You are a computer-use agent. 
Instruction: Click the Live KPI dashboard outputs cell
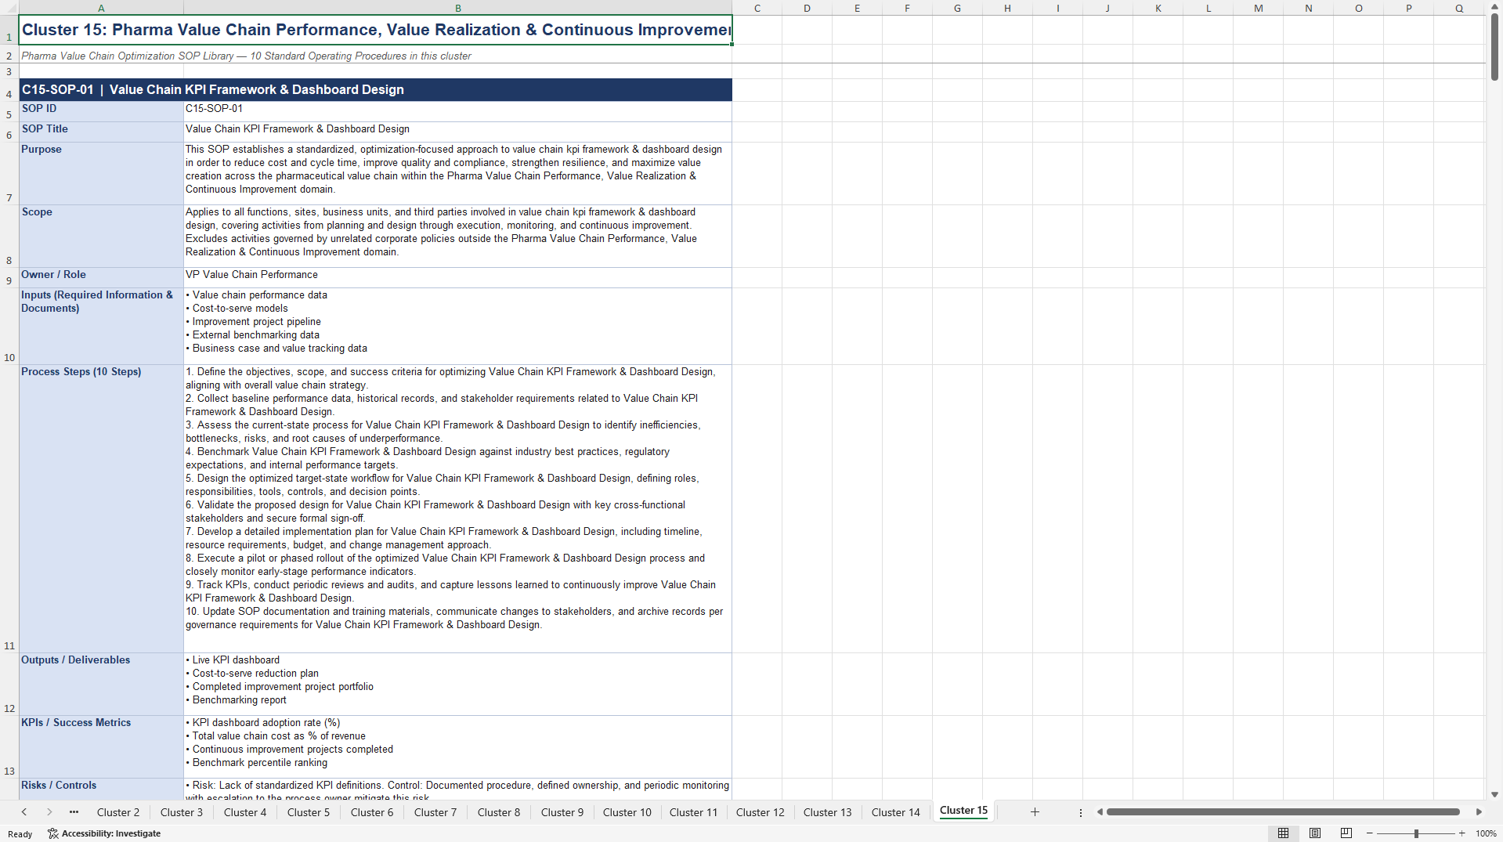(457, 684)
